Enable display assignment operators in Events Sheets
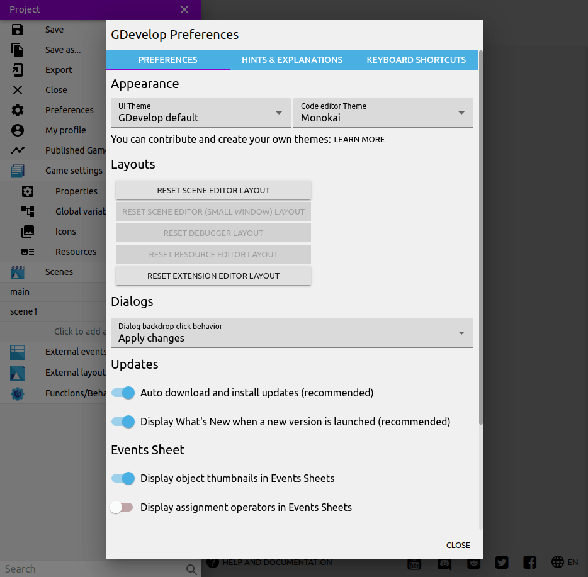 [x=122, y=507]
